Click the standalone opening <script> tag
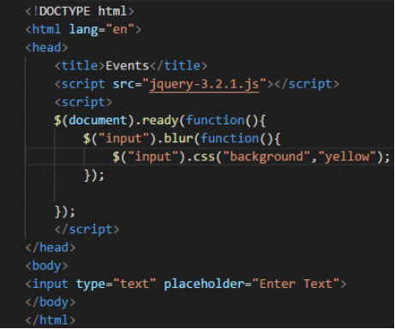The height and width of the screenshot is (329, 395). tap(83, 102)
